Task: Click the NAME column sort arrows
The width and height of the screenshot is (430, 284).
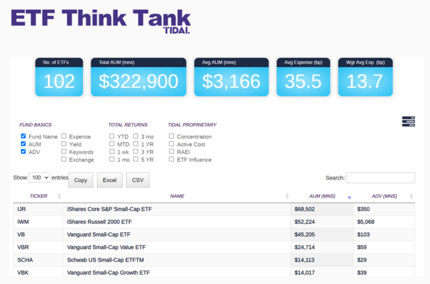Action: 287,196
